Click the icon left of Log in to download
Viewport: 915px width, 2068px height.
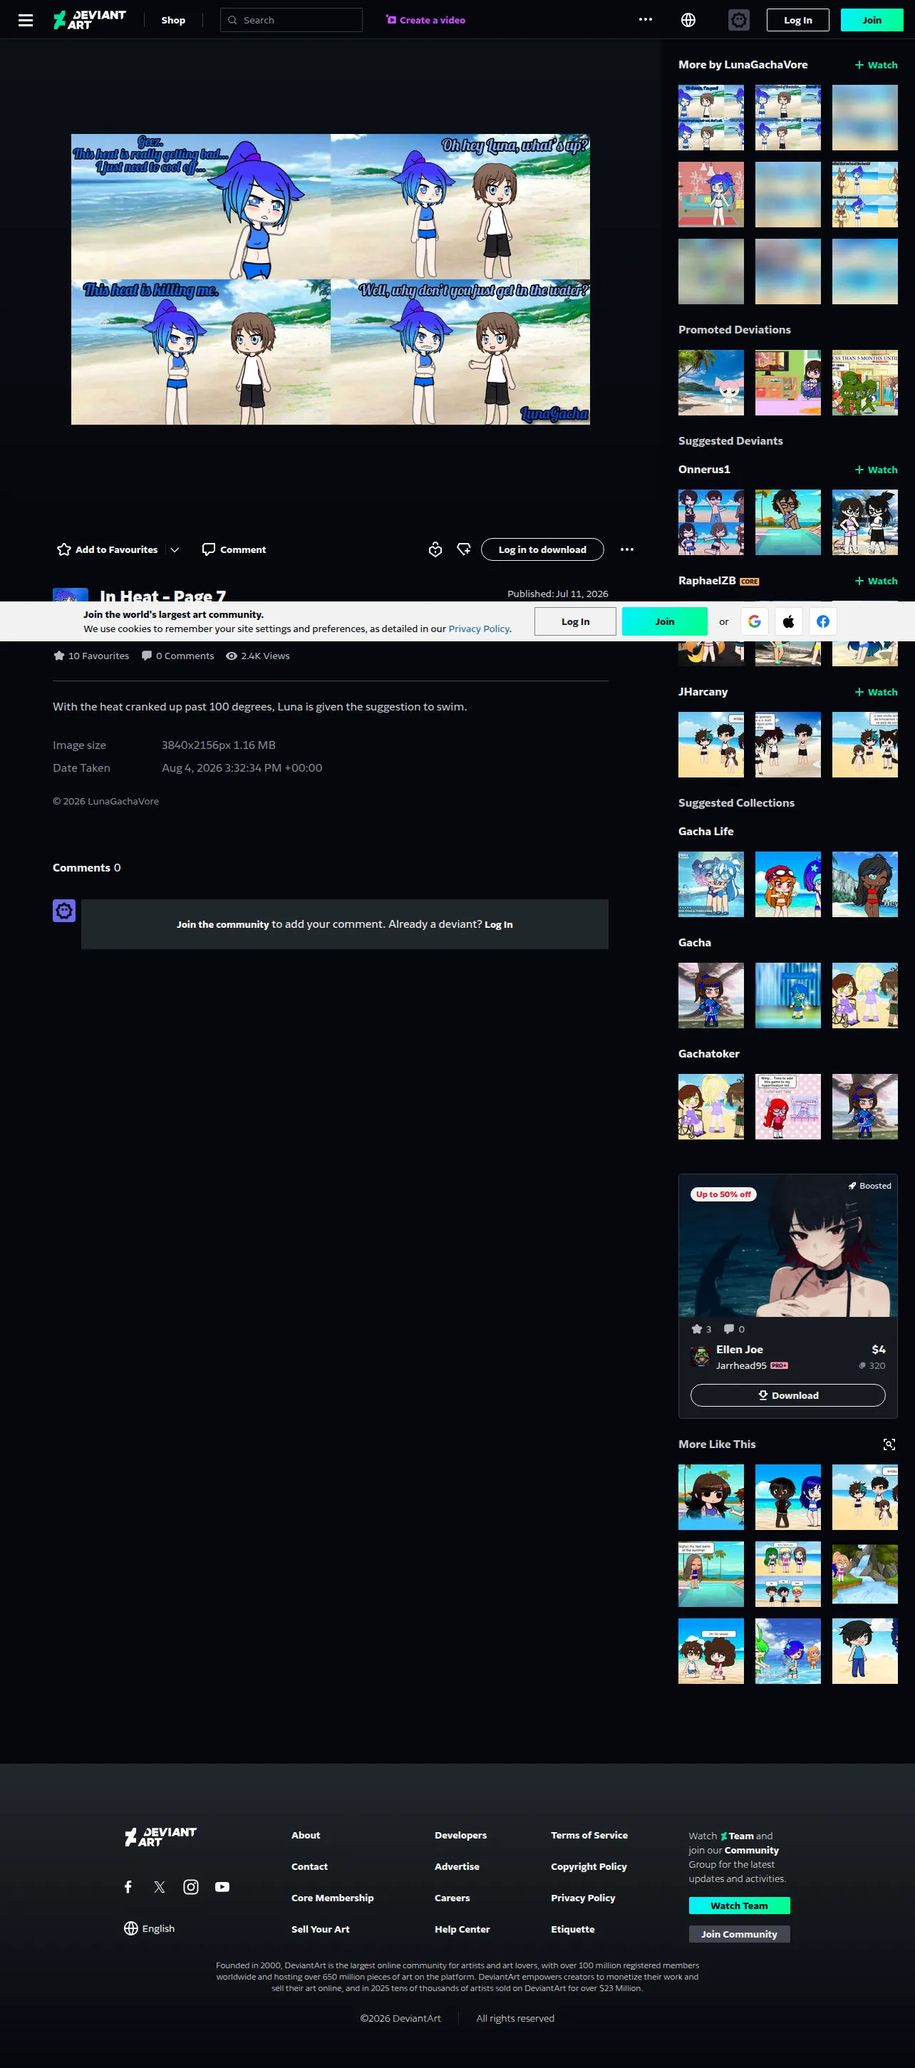(x=464, y=549)
